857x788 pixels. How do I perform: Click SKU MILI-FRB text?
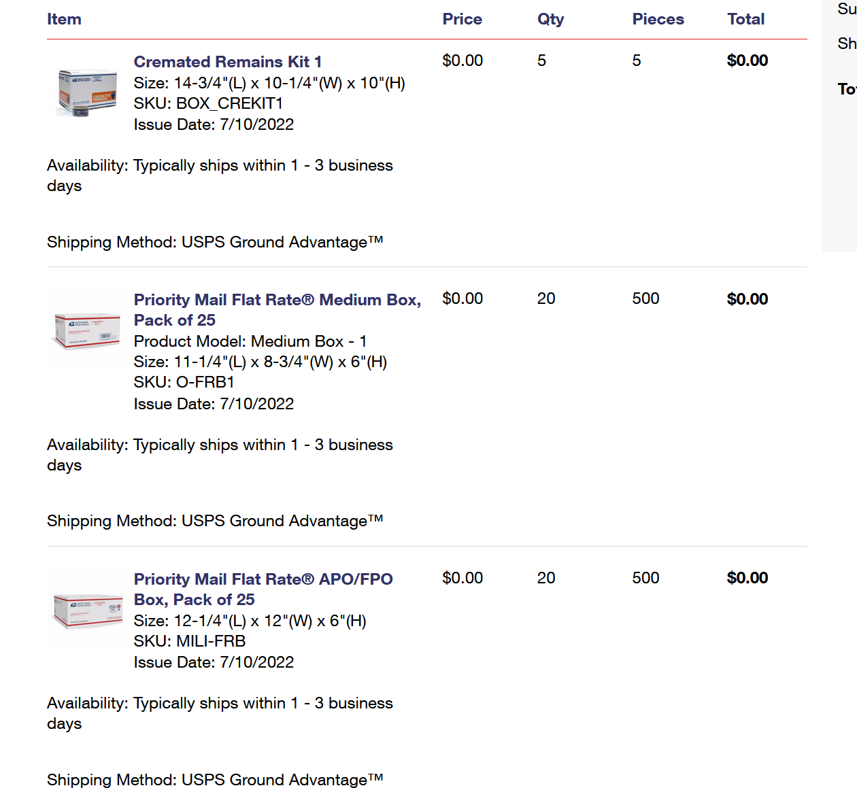[x=189, y=641]
